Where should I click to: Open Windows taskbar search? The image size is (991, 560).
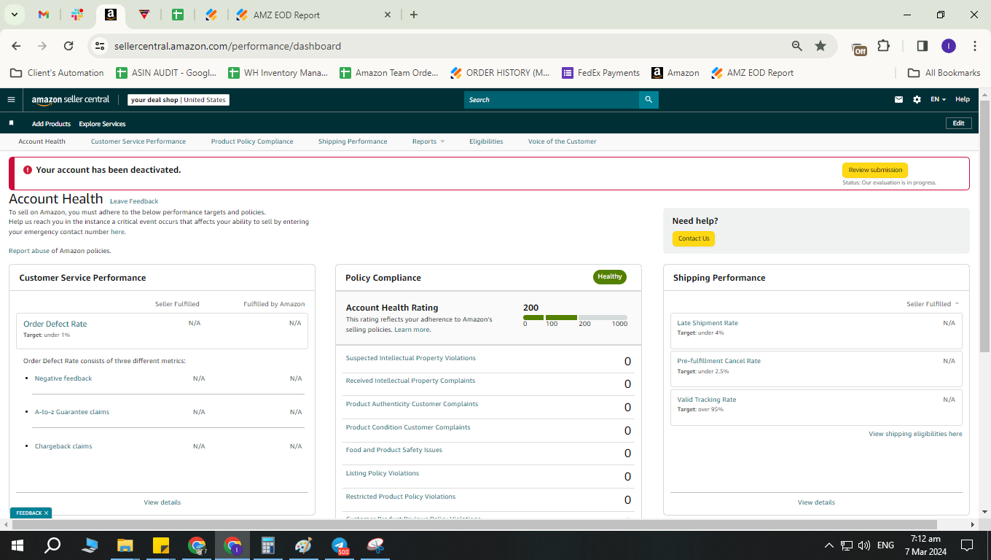pyautogui.click(x=52, y=545)
